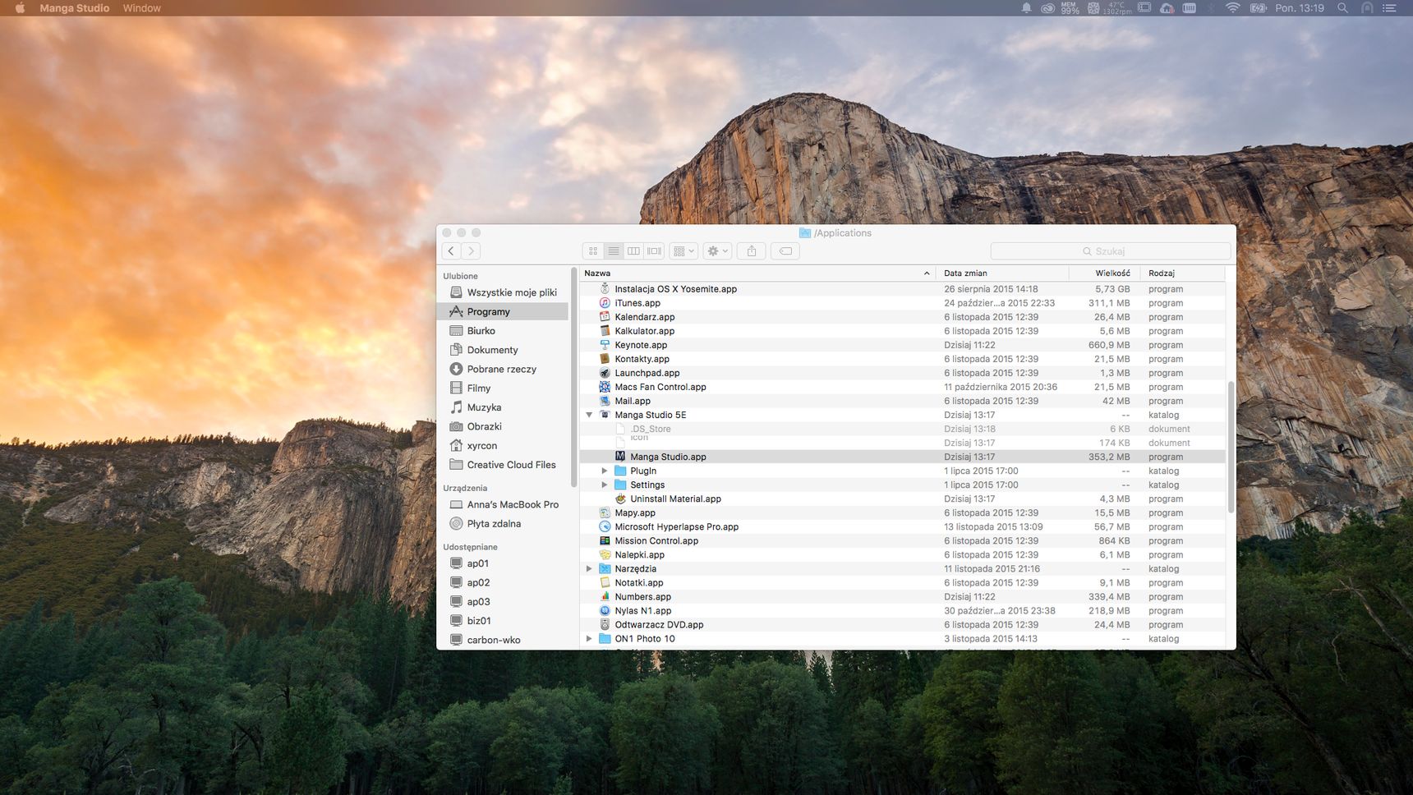1413x795 pixels.
Task: Open Obrazki in the sidebar
Action: pos(503,427)
